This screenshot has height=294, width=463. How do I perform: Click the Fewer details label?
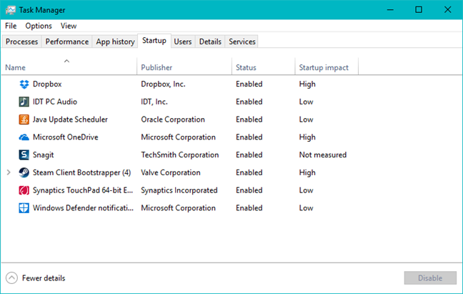click(44, 278)
